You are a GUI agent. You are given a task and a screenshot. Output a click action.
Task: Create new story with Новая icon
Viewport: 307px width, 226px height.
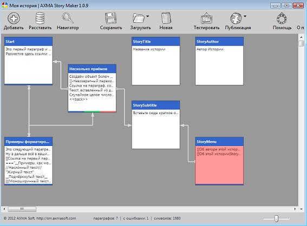(166, 18)
